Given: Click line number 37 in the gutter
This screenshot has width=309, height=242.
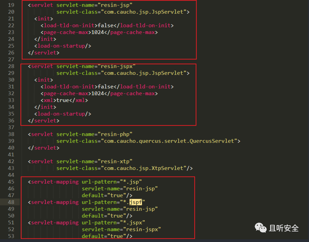Looking at the screenshot, I should pyautogui.click(x=11, y=127).
